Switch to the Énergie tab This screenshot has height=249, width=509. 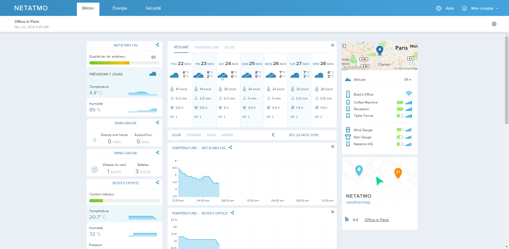[x=120, y=8]
